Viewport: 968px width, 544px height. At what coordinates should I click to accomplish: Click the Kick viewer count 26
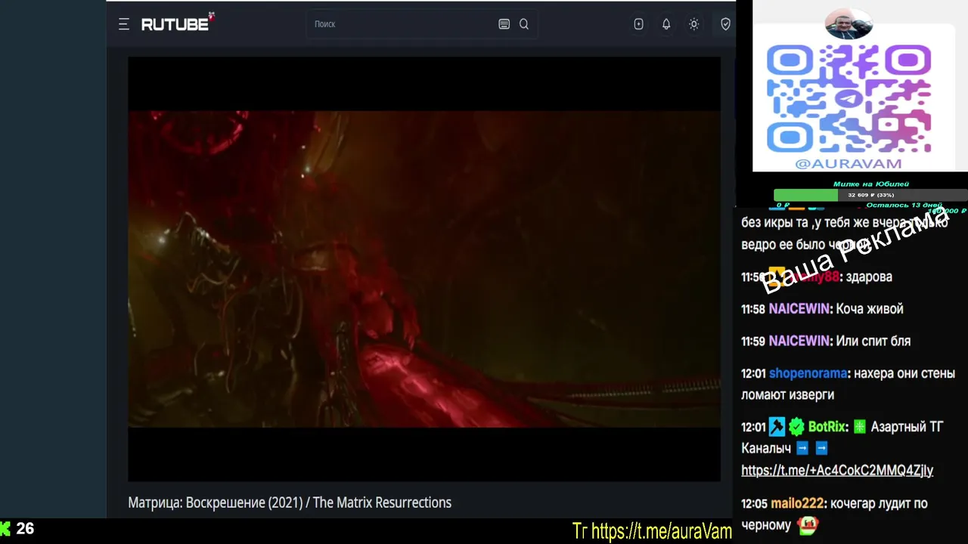[x=25, y=529]
